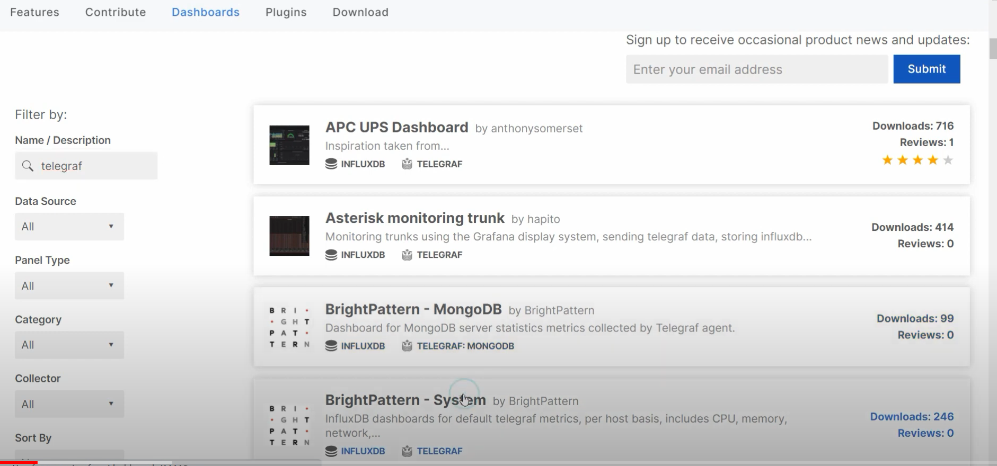Screen dimensions: 997x466
Task: Click BrightPattern logo on System card
Action: click(289, 425)
